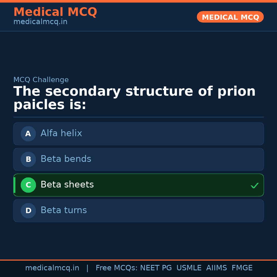Select answer option D Beta turns
The width and height of the screenshot is (277, 277).
coord(138,211)
